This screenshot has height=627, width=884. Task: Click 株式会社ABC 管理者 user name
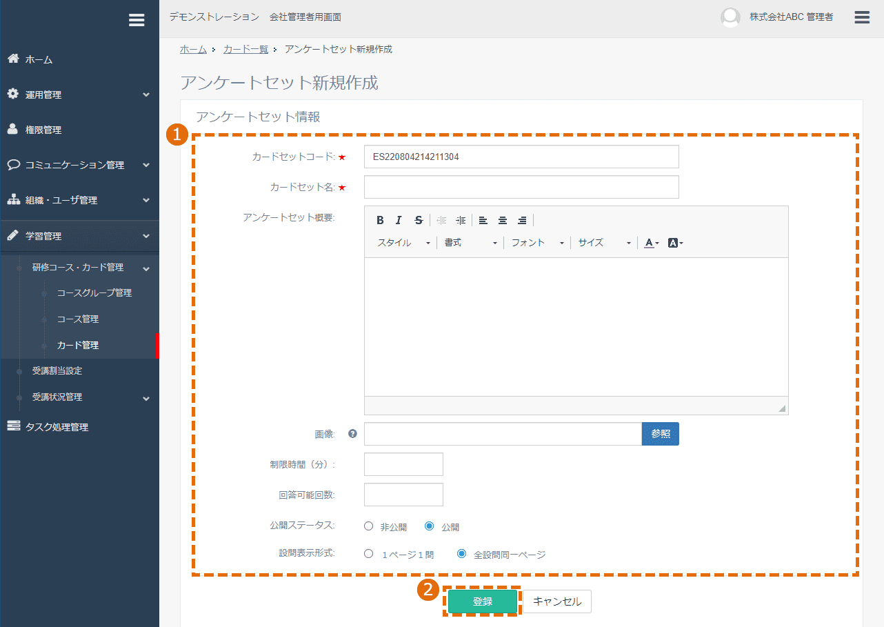(x=792, y=17)
